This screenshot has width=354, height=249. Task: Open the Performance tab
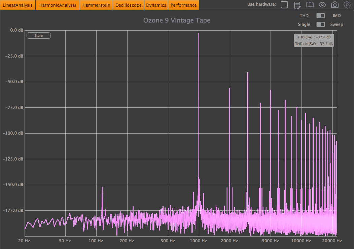tap(183, 5)
